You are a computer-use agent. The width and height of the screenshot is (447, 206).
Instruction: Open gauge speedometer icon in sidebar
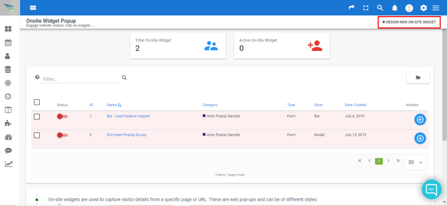coord(8,137)
